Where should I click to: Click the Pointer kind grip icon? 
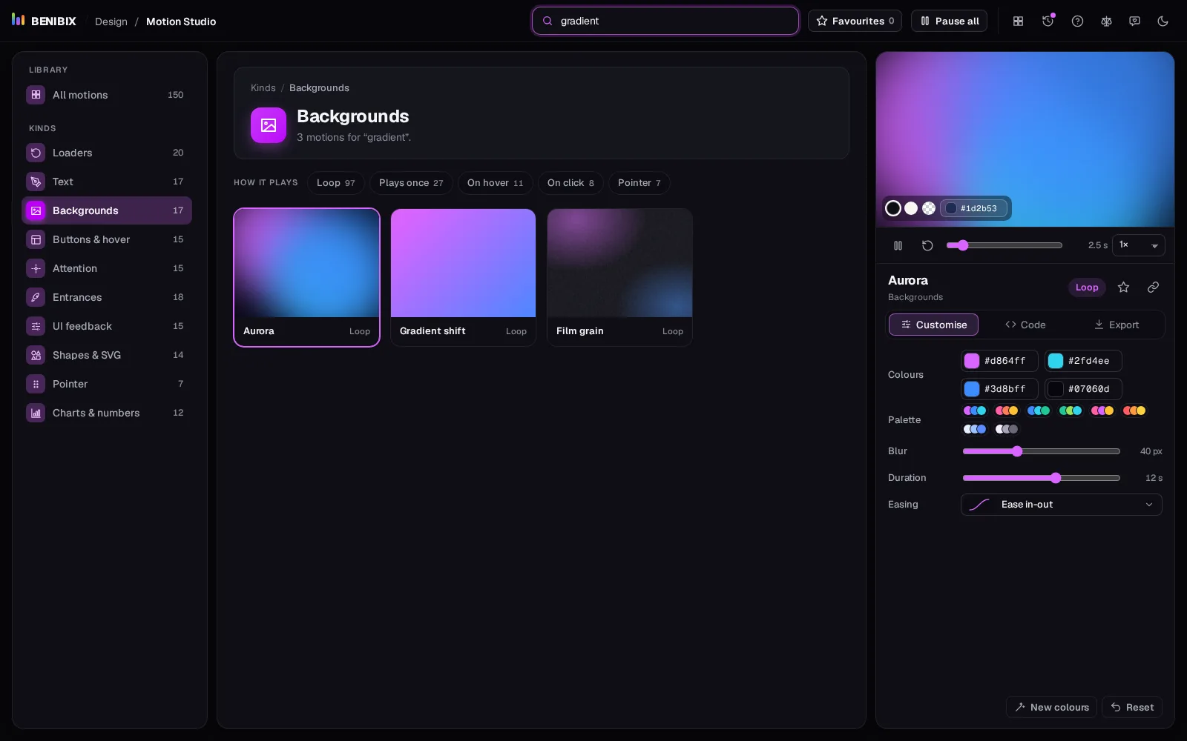pyautogui.click(x=36, y=384)
